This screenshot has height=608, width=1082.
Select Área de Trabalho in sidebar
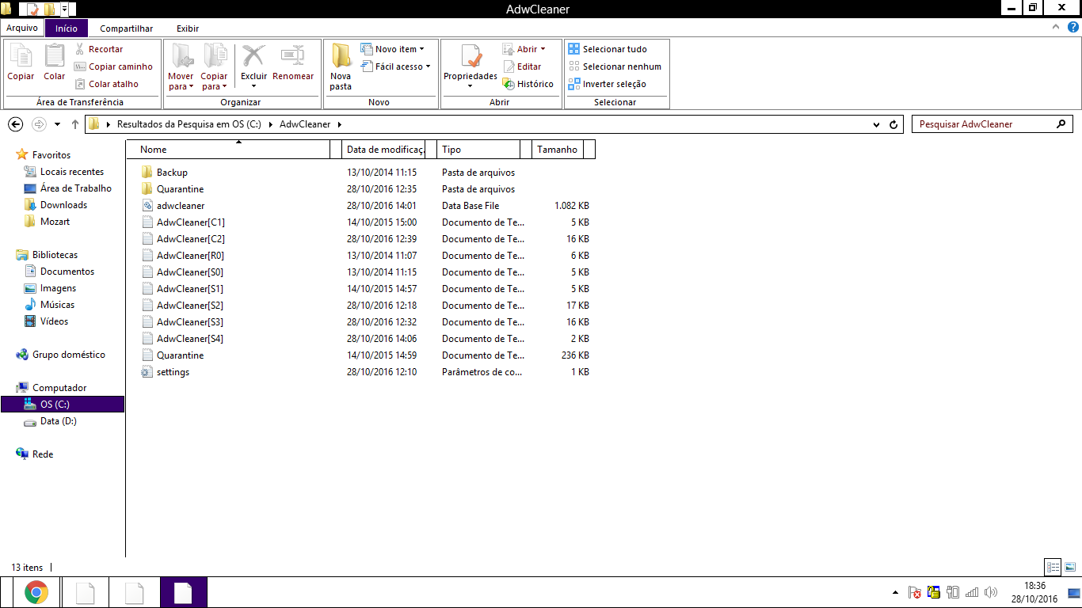coord(75,188)
